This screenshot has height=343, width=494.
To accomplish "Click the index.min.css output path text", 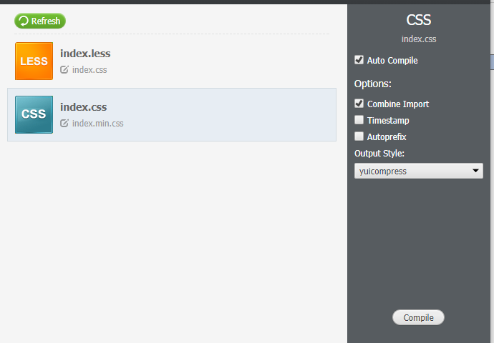I will tap(97, 123).
